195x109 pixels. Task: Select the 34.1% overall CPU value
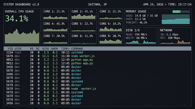click(17, 18)
